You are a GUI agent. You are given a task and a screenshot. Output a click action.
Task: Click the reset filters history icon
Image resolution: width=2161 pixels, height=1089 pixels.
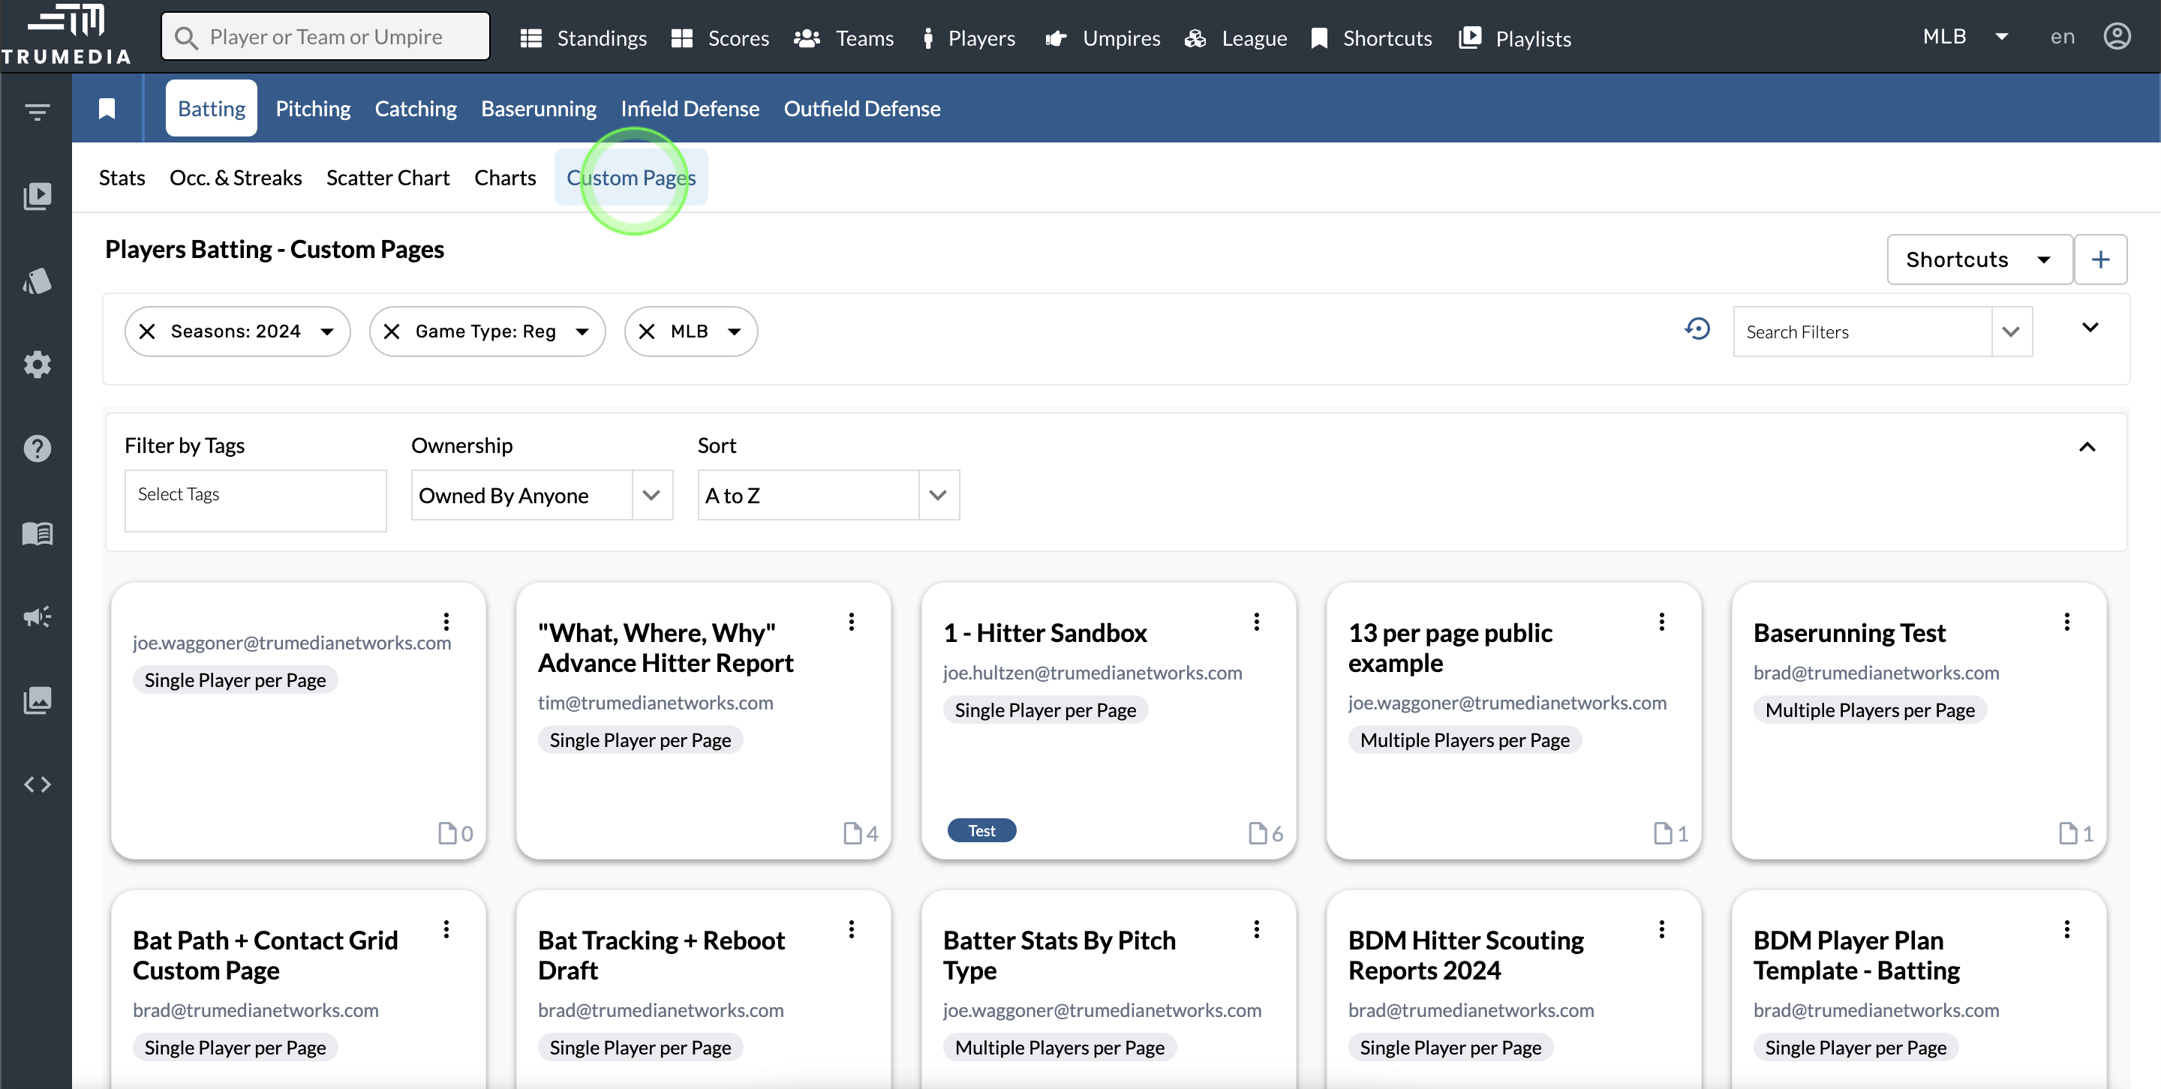(1697, 329)
